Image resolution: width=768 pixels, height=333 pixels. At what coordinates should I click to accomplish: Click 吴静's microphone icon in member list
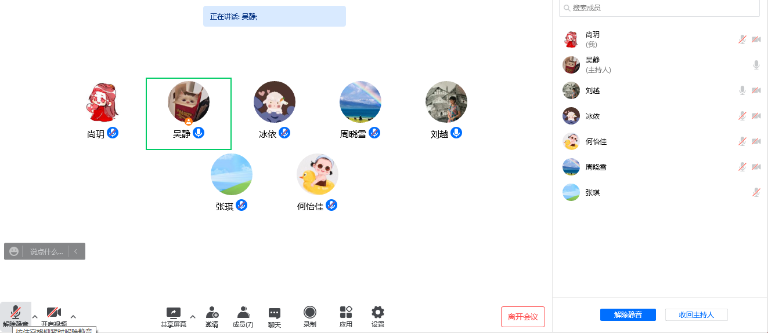point(756,65)
